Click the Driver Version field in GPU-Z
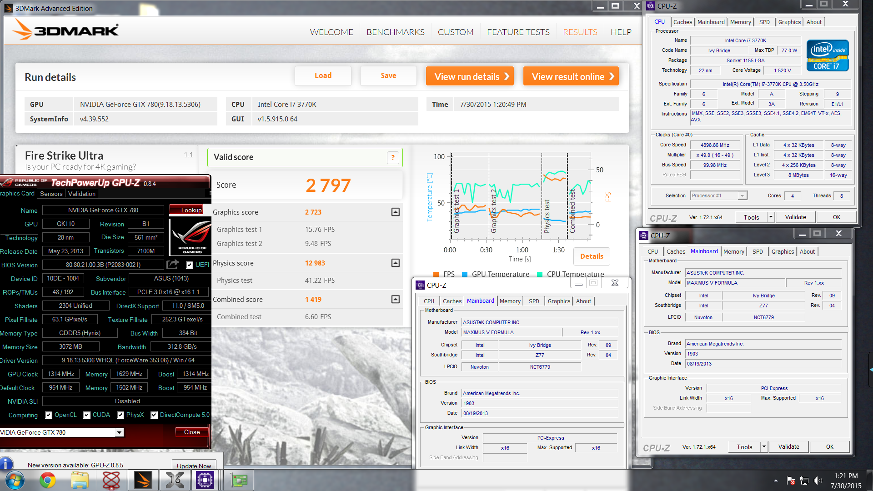873x491 pixels. 128,361
